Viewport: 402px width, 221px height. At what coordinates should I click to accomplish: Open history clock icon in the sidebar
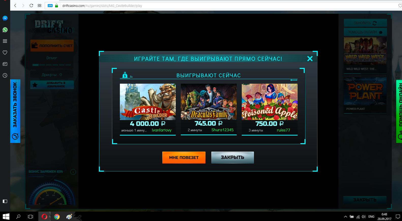[x=5, y=76]
